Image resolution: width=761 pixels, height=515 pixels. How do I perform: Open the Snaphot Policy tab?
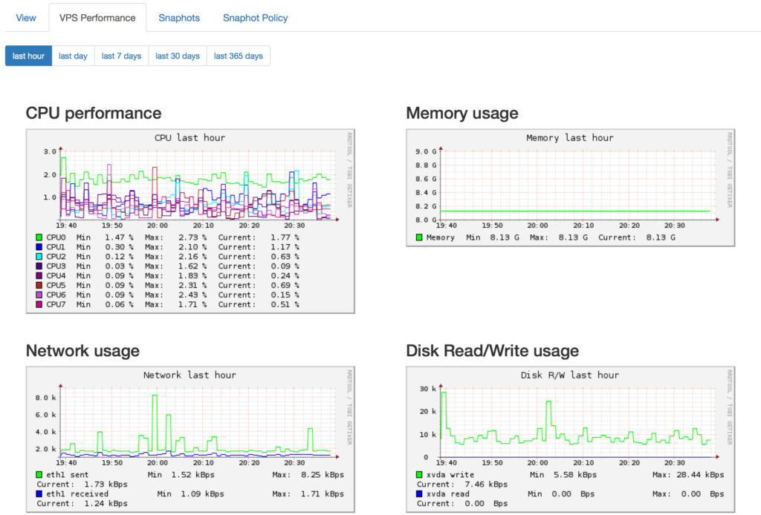pyautogui.click(x=256, y=18)
